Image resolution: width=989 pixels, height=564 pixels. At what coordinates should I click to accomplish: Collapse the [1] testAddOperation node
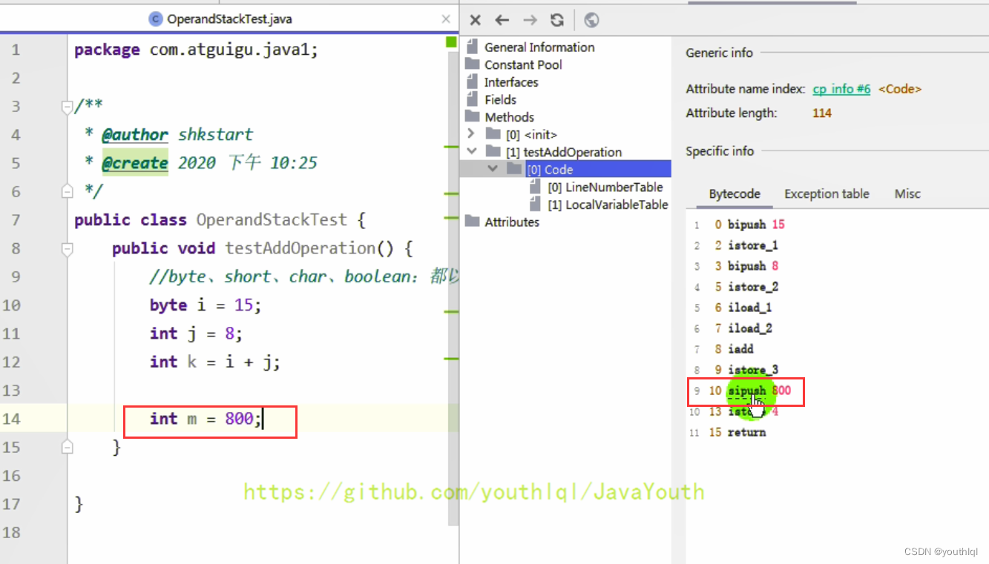(470, 151)
